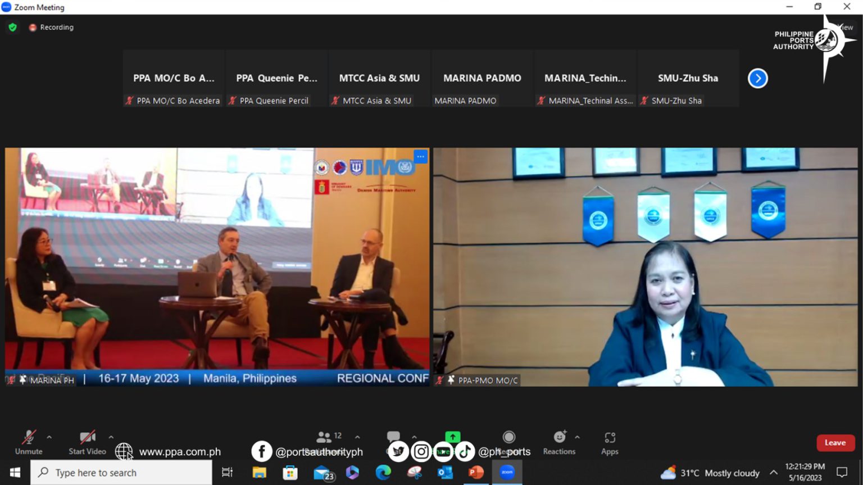Select MARINA_Techinal Ass participant tile

(585, 78)
